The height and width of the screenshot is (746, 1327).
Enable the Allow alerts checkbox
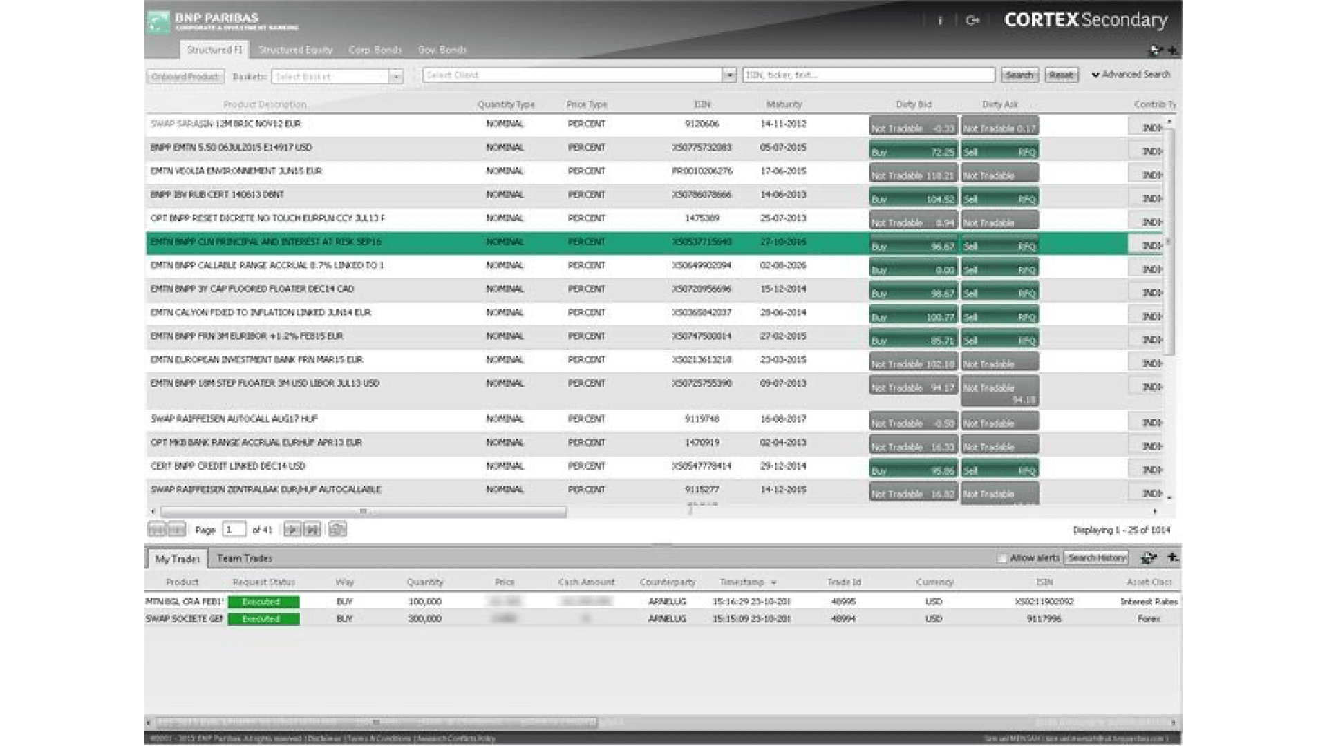[x=1002, y=557]
